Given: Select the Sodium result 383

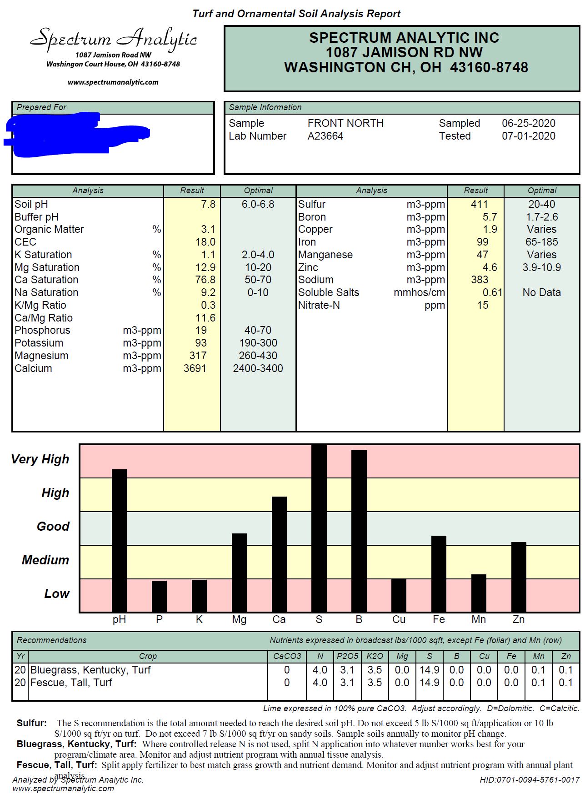Looking at the screenshot, I should pyautogui.click(x=480, y=280).
